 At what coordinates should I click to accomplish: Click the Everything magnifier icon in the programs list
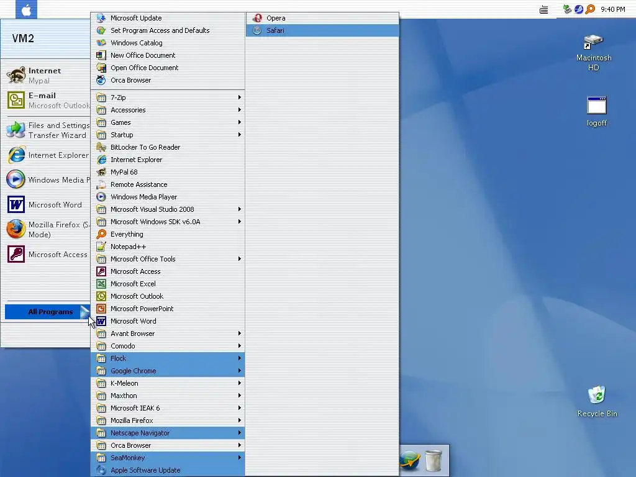click(101, 234)
